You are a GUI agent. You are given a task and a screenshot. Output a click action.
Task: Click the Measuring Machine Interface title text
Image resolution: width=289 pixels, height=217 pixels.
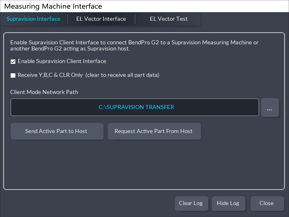coord(53,6)
